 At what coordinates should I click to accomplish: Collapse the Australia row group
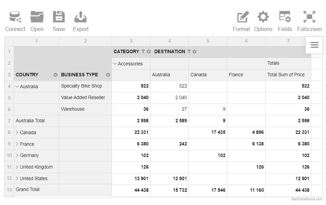[x=17, y=86]
